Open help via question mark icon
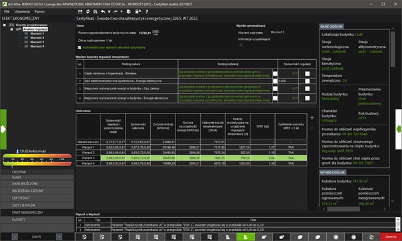The image size is (402, 241). click(x=147, y=11)
